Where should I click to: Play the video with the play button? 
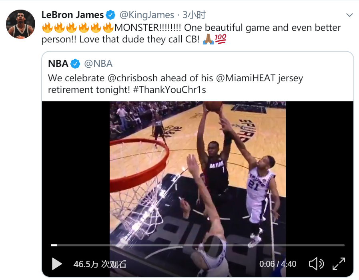pos(57,264)
